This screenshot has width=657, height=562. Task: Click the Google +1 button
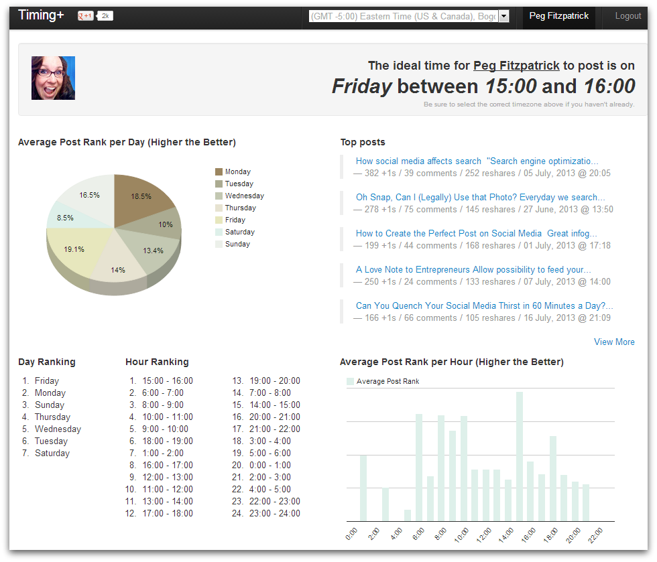pos(86,16)
